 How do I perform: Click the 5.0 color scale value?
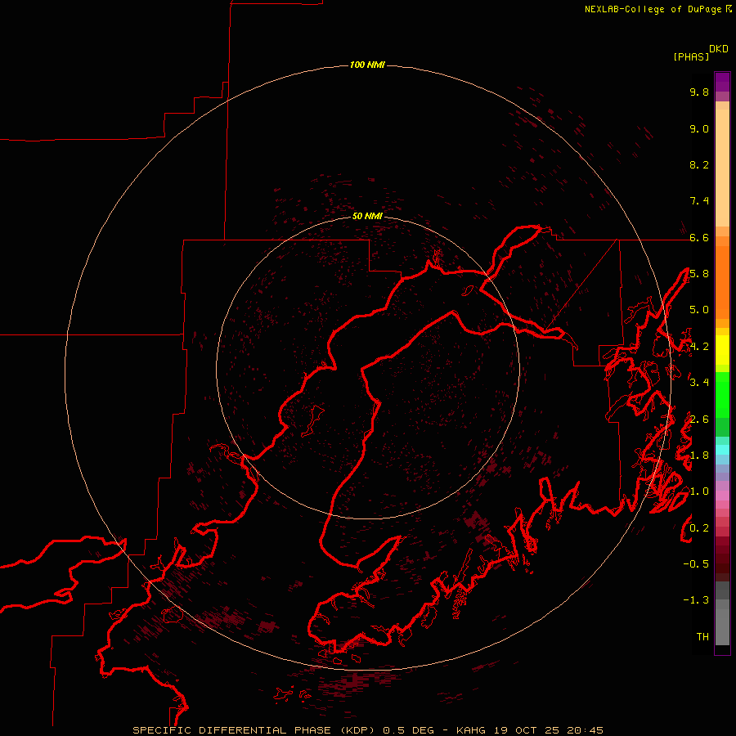coord(699,310)
